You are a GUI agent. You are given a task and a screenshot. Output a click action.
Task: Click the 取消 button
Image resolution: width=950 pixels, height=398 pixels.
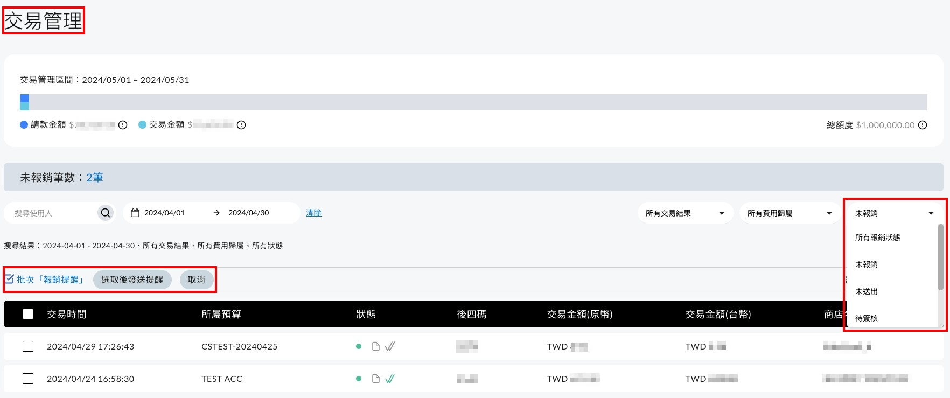[197, 280]
